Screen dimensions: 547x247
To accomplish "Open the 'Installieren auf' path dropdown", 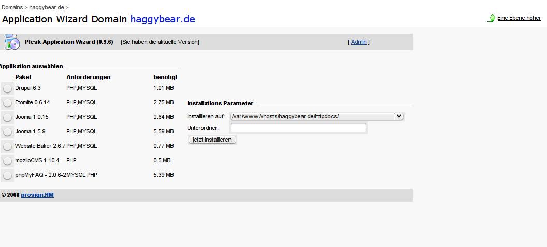I will click(x=317, y=117).
